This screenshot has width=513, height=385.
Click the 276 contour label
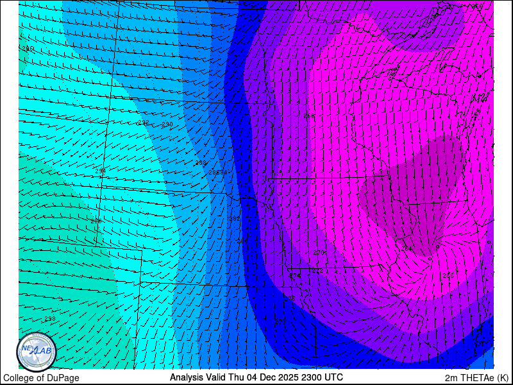[x=290, y=299]
